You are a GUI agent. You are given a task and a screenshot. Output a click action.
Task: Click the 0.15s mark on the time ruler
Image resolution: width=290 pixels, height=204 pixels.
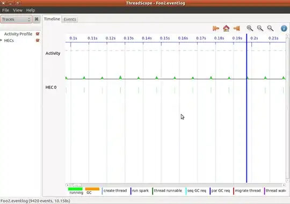(165, 38)
